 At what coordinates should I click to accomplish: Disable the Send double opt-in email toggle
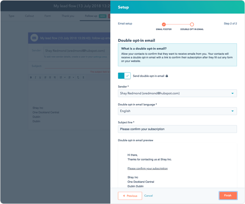tap(124, 76)
